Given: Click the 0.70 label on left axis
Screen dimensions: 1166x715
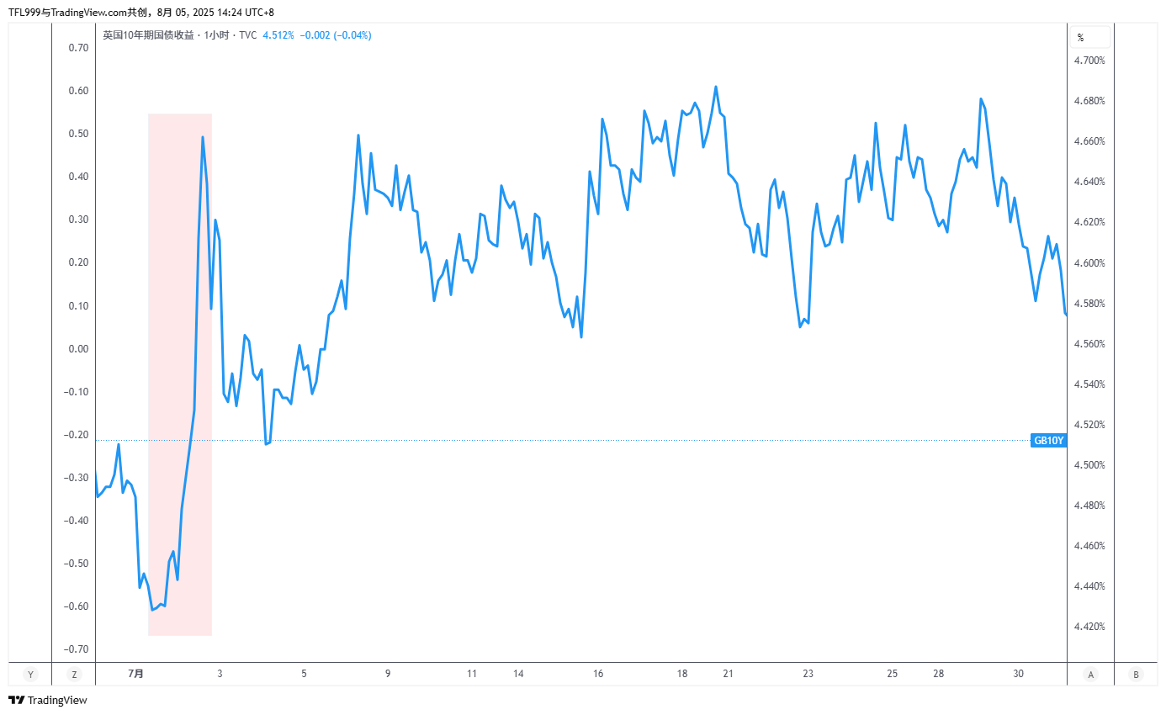Looking at the screenshot, I should 78,48.
